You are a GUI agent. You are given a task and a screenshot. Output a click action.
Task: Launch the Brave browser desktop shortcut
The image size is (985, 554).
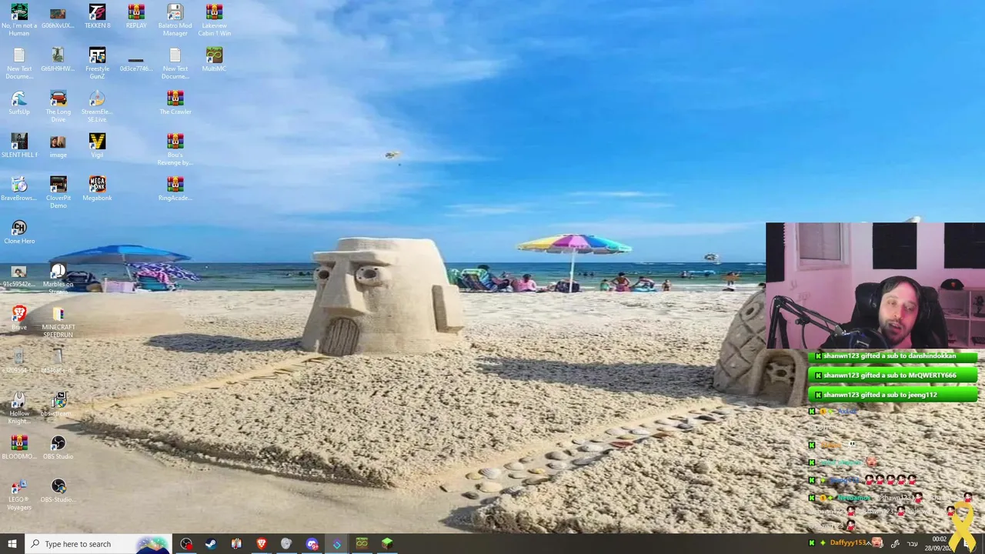pyautogui.click(x=19, y=318)
